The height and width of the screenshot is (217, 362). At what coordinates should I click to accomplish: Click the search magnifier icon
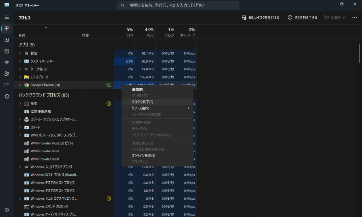123,5
